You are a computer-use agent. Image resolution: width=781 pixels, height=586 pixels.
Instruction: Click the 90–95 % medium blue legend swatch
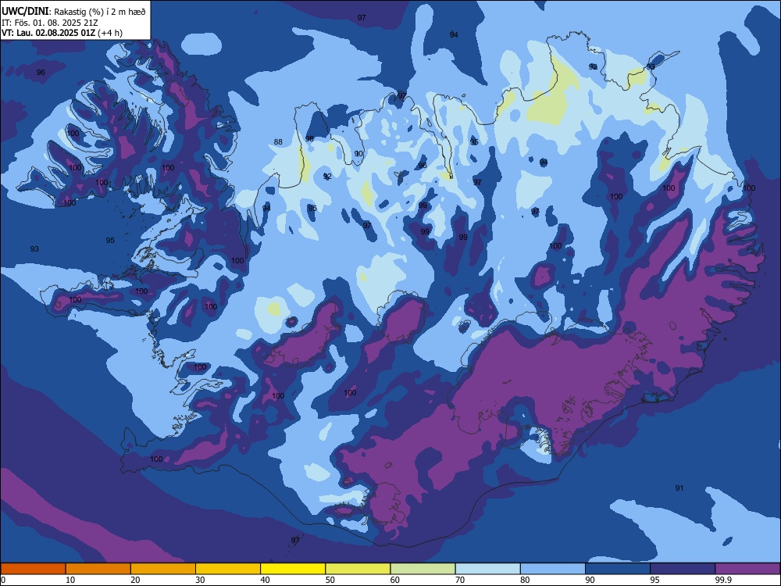[x=618, y=569]
